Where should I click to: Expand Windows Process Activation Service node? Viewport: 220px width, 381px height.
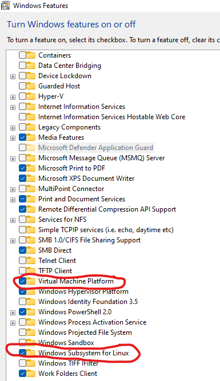tap(13, 323)
